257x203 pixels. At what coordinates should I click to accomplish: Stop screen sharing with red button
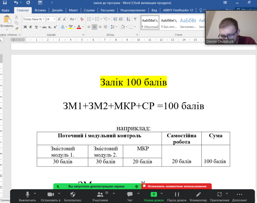[177, 186]
